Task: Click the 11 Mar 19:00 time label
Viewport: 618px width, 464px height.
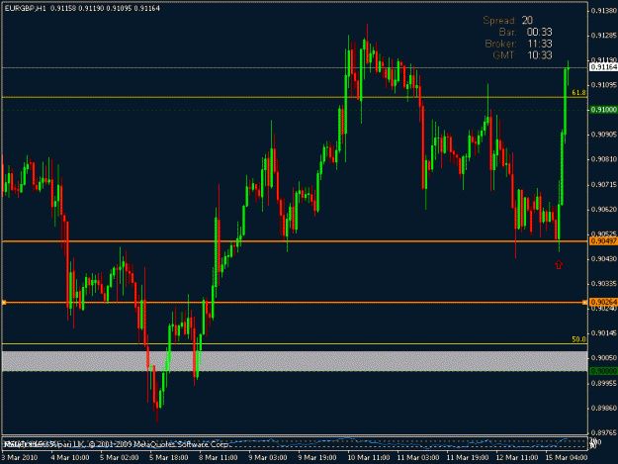Action: [x=468, y=458]
